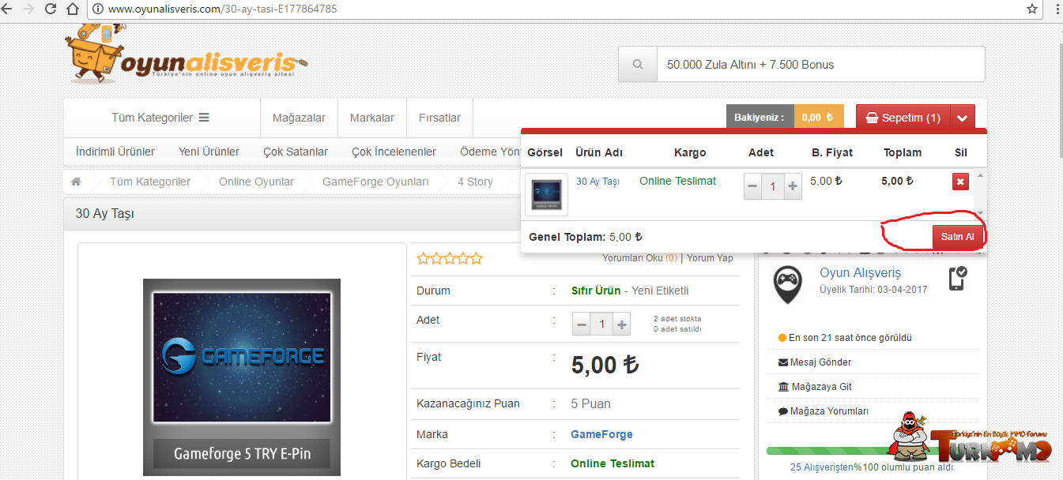
Task: Click the cart quantity value field
Action: coord(773,186)
